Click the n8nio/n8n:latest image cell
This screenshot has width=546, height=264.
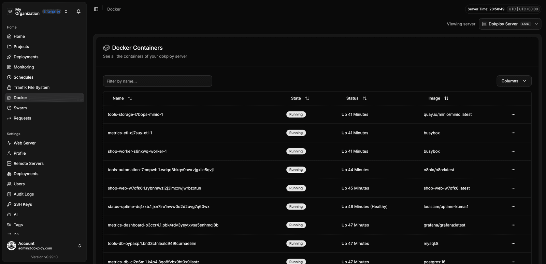[439, 170]
